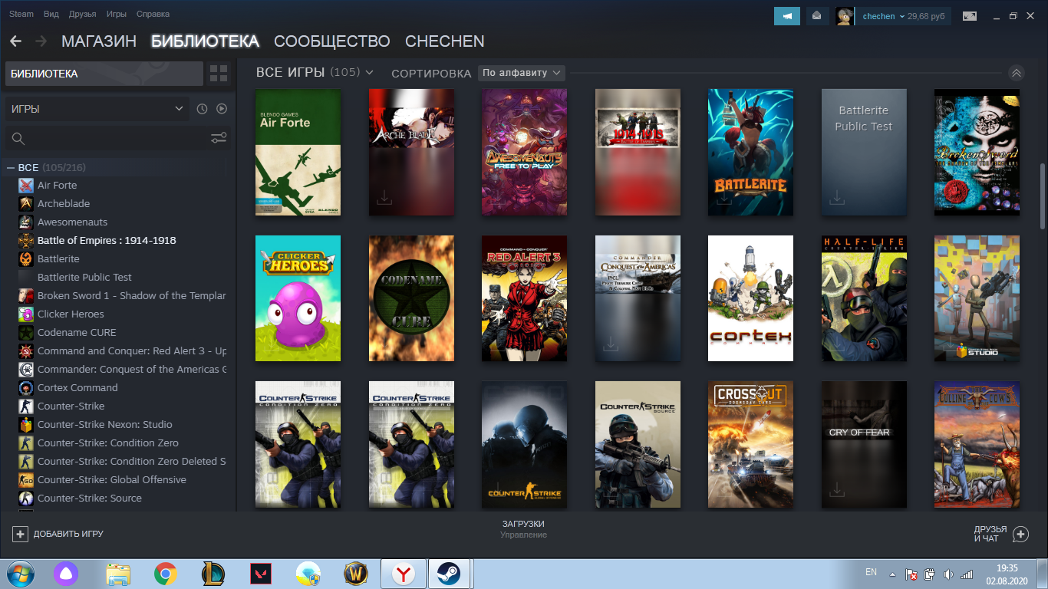Toggle ready-to-play filter icon

point(222,109)
